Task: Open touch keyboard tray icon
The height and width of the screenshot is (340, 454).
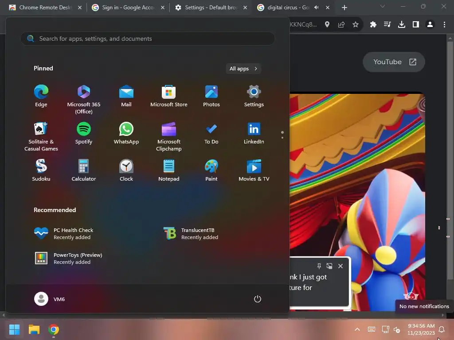Action: [372, 329]
